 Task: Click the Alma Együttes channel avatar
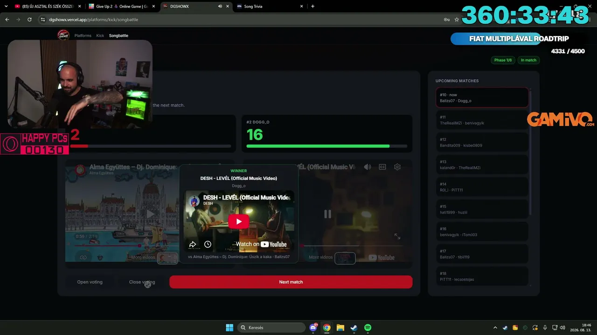click(x=80, y=169)
